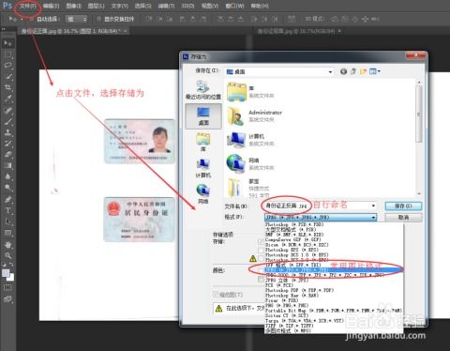The width and height of the screenshot is (450, 351).
Task: Toggle the 自动选择 checkbox in options bar
Action: 31,19
